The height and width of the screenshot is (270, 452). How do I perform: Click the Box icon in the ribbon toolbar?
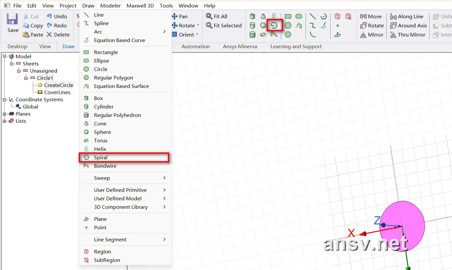click(x=253, y=16)
